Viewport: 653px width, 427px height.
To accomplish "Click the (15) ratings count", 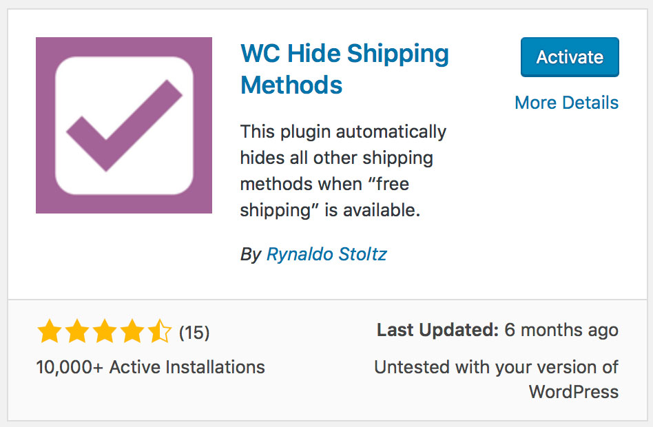I will click(x=194, y=333).
